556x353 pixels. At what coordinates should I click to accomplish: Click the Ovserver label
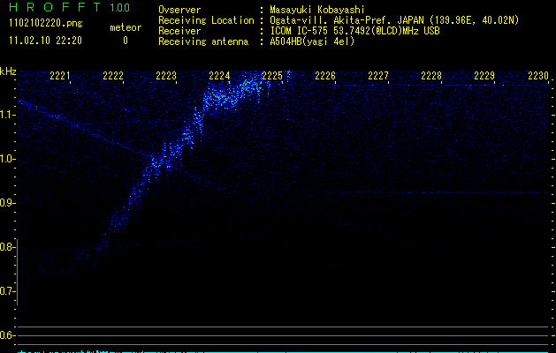(179, 10)
